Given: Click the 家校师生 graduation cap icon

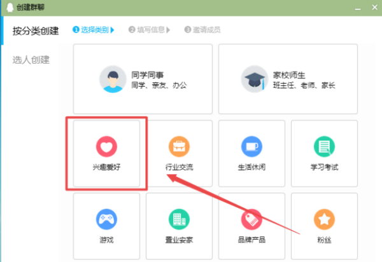Looking at the screenshot, I should (x=255, y=79).
